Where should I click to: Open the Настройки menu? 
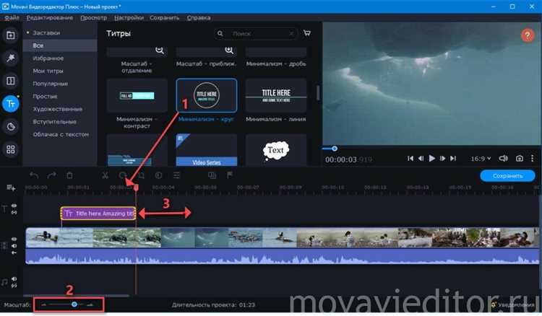coord(129,17)
